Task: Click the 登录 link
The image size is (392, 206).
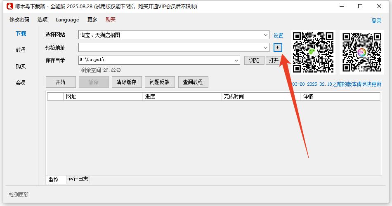Action: click(x=376, y=21)
